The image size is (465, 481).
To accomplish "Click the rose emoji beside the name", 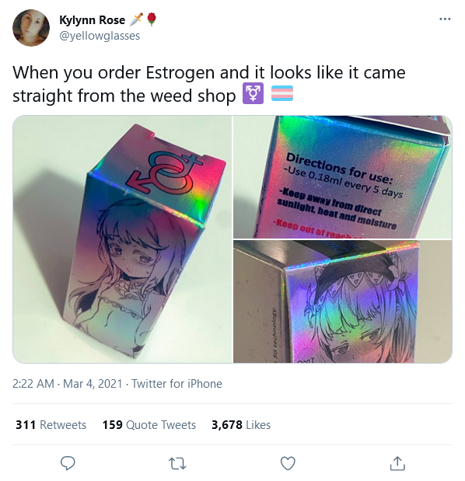I will tap(152, 19).
